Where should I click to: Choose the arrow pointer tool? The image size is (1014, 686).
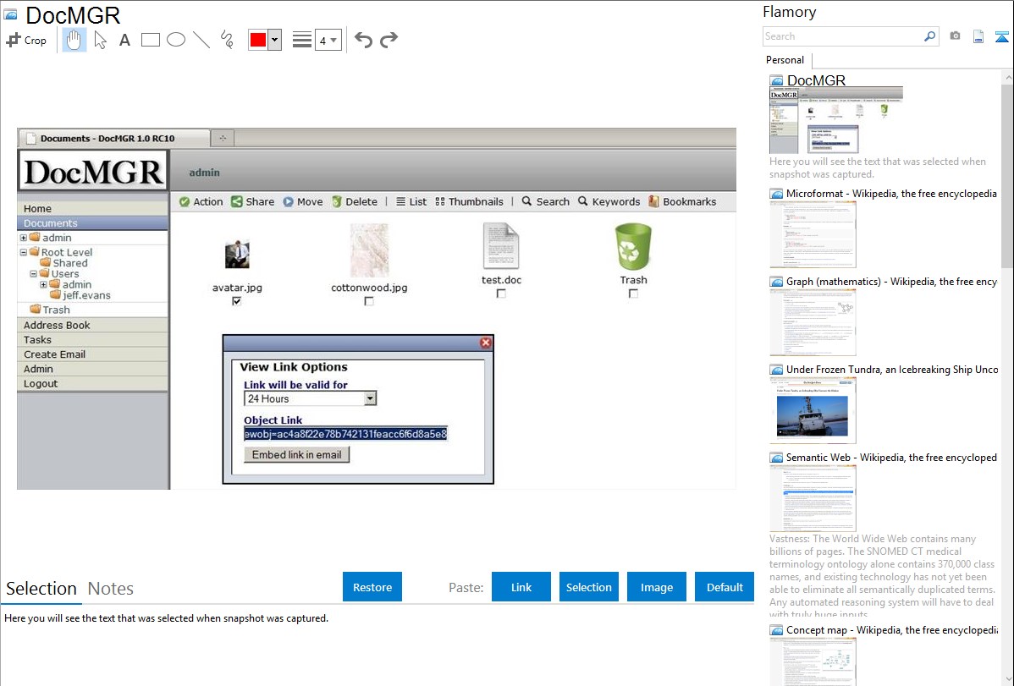click(x=100, y=40)
